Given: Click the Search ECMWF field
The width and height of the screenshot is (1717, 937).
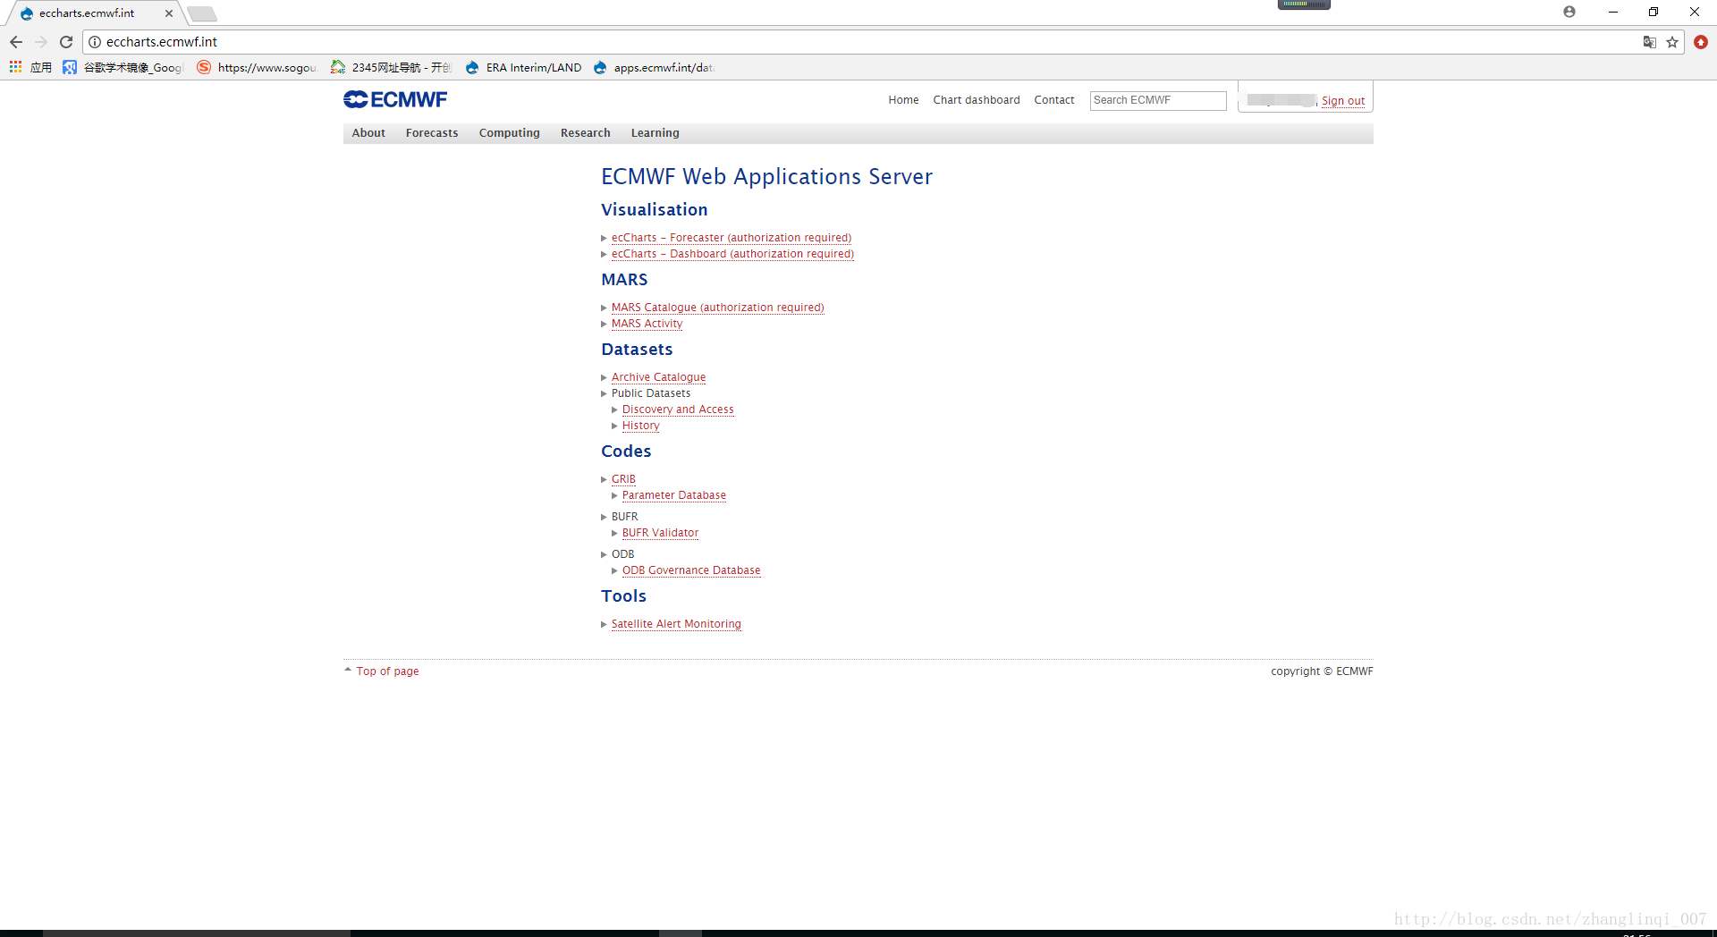Looking at the screenshot, I should coord(1158,100).
